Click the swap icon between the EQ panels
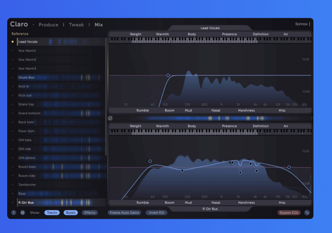This screenshot has width=332, height=233. click(110, 118)
